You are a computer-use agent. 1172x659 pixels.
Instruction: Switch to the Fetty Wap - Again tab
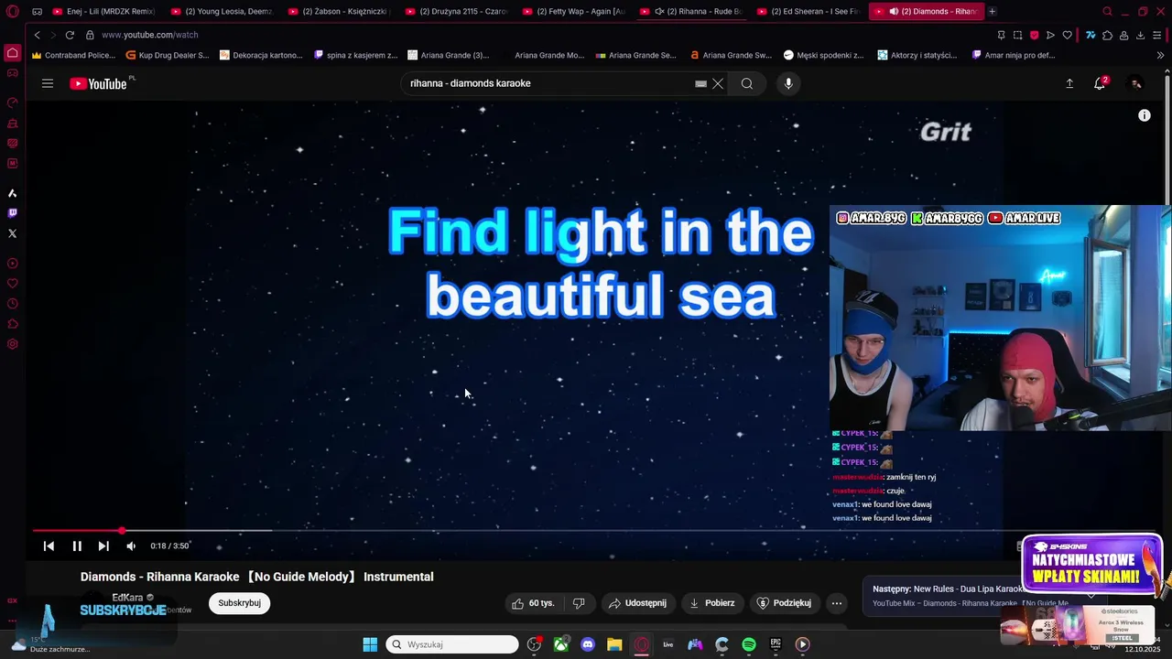[573, 11]
